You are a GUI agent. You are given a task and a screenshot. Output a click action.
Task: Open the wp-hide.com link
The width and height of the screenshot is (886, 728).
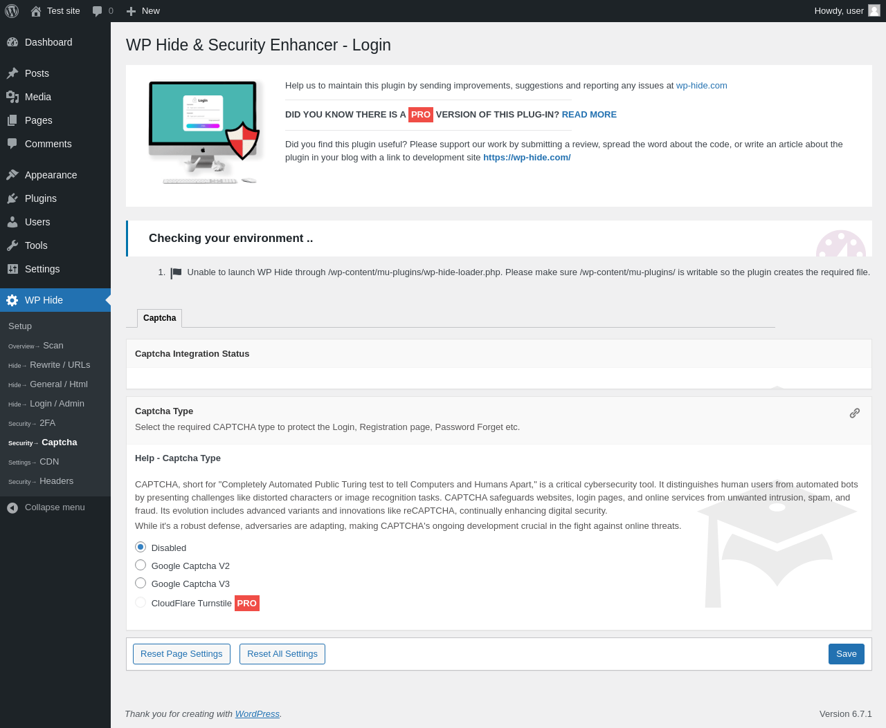[x=702, y=86]
